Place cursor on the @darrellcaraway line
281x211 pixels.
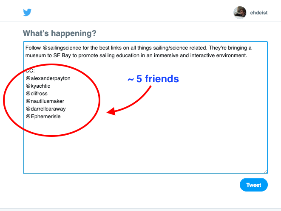pyautogui.click(x=45, y=109)
